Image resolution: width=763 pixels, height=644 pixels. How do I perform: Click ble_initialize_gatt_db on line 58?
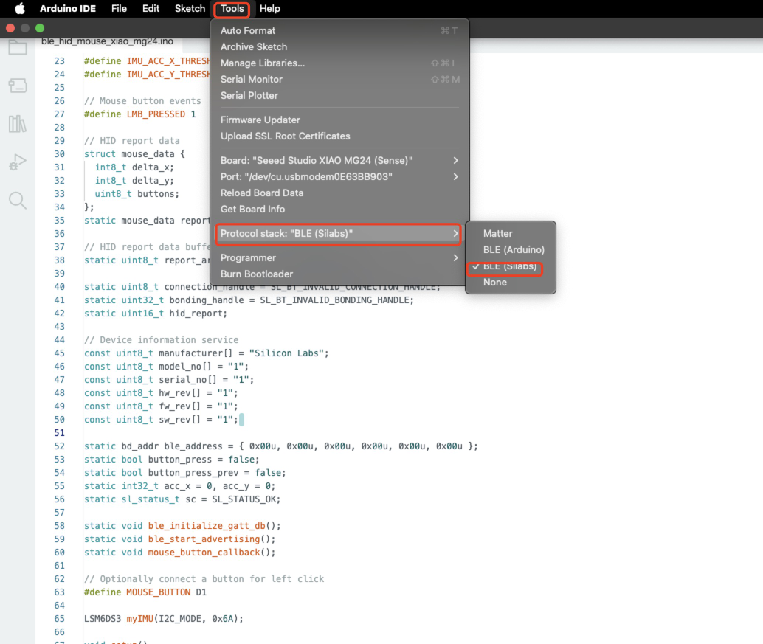click(x=207, y=526)
